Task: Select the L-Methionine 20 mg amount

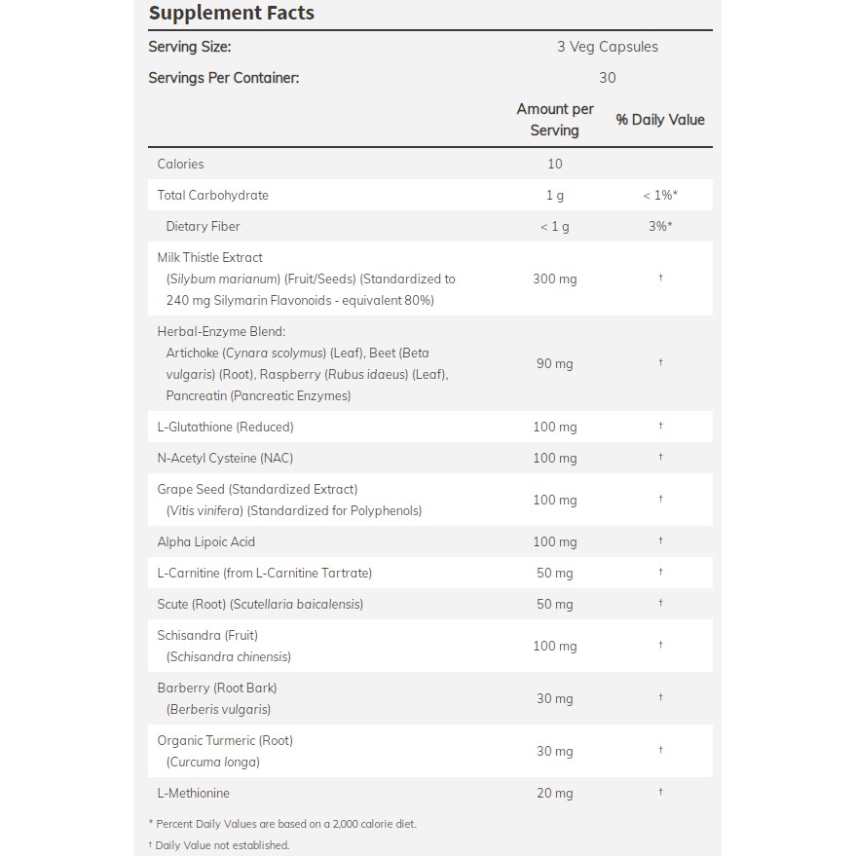Action: click(555, 794)
